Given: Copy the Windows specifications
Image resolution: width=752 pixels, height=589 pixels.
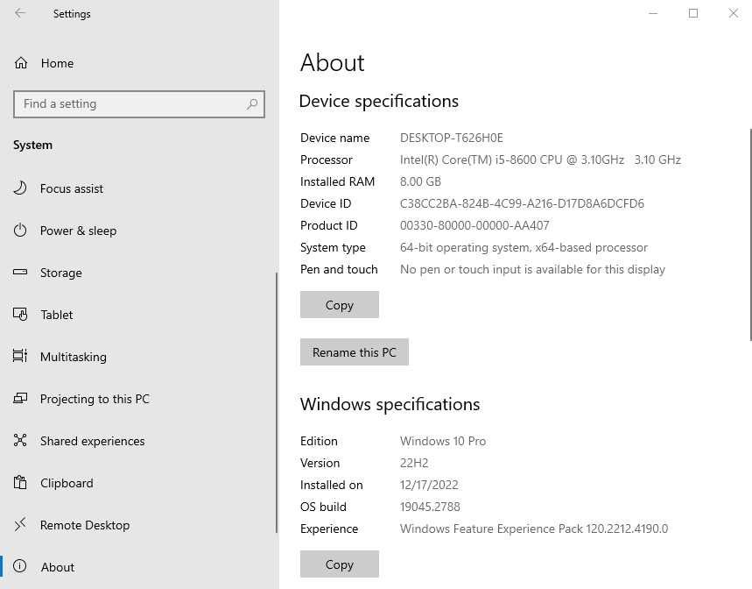Looking at the screenshot, I should point(339,564).
